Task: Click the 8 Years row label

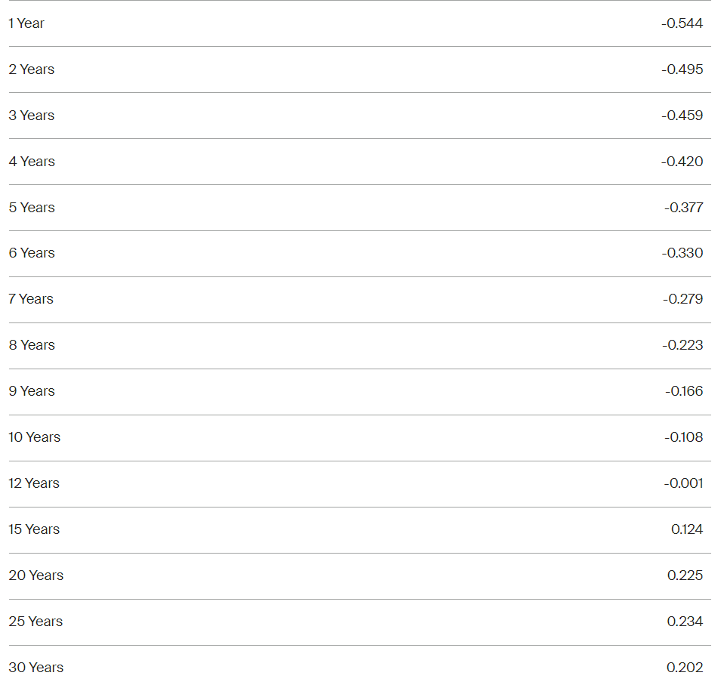Action: pyautogui.click(x=32, y=344)
